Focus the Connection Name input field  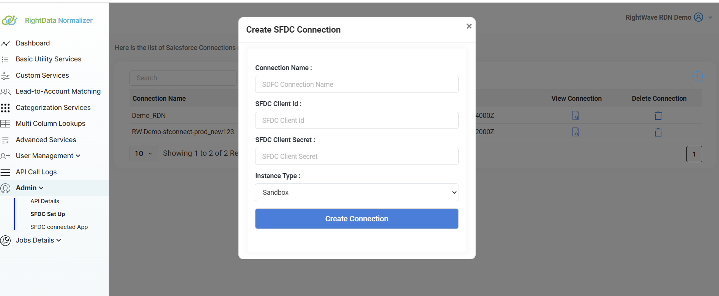pos(356,85)
